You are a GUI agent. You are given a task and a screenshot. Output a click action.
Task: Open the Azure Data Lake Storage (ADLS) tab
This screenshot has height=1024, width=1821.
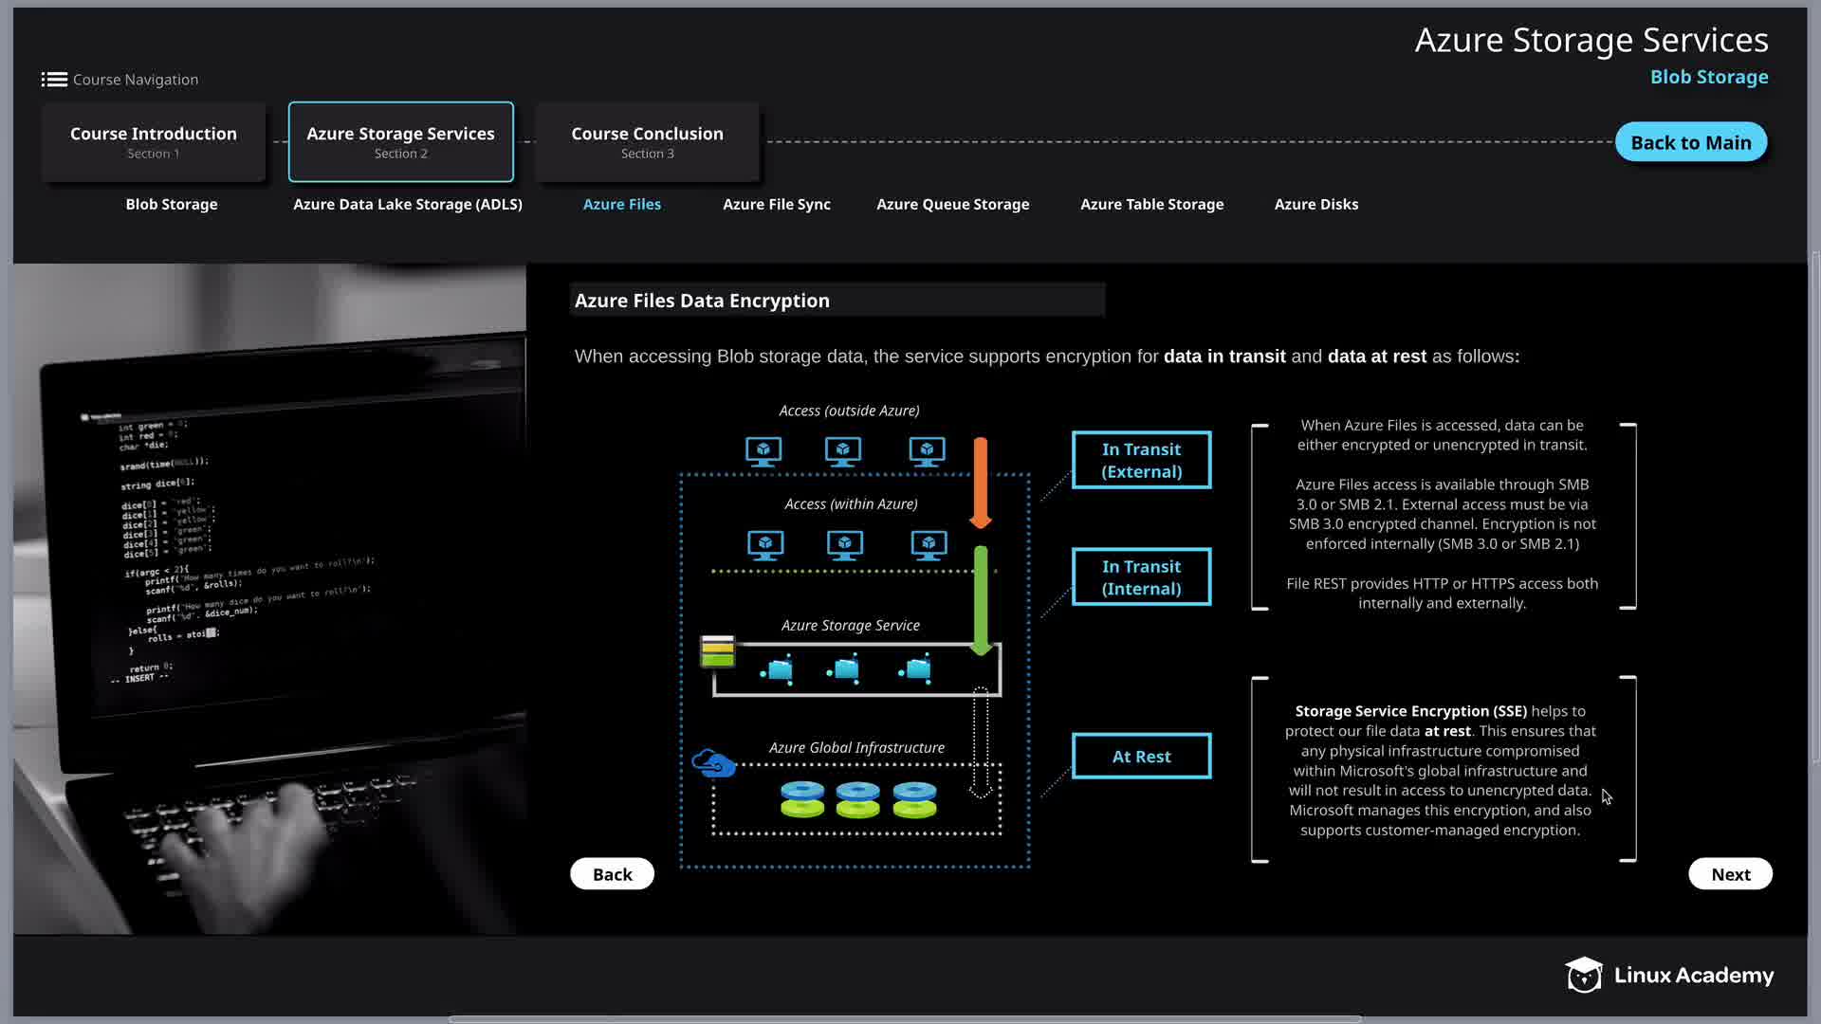click(x=407, y=204)
